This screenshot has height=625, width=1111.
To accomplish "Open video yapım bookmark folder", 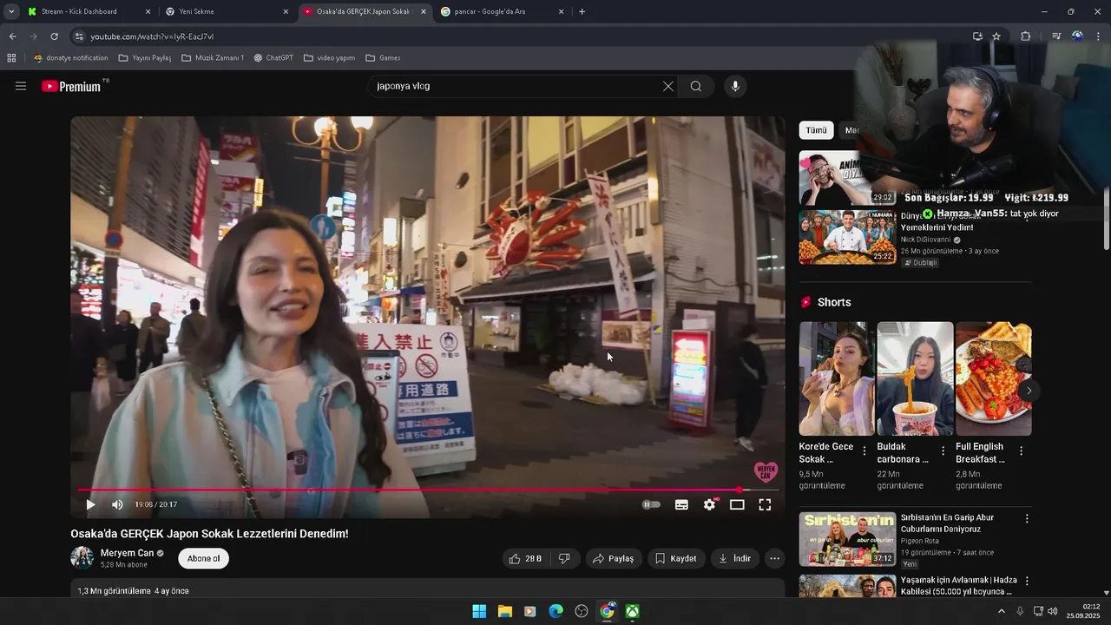I will point(329,58).
